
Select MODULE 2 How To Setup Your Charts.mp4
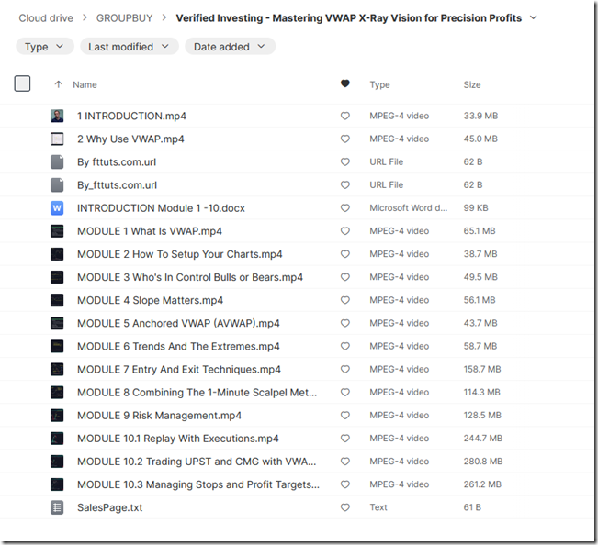point(180,254)
